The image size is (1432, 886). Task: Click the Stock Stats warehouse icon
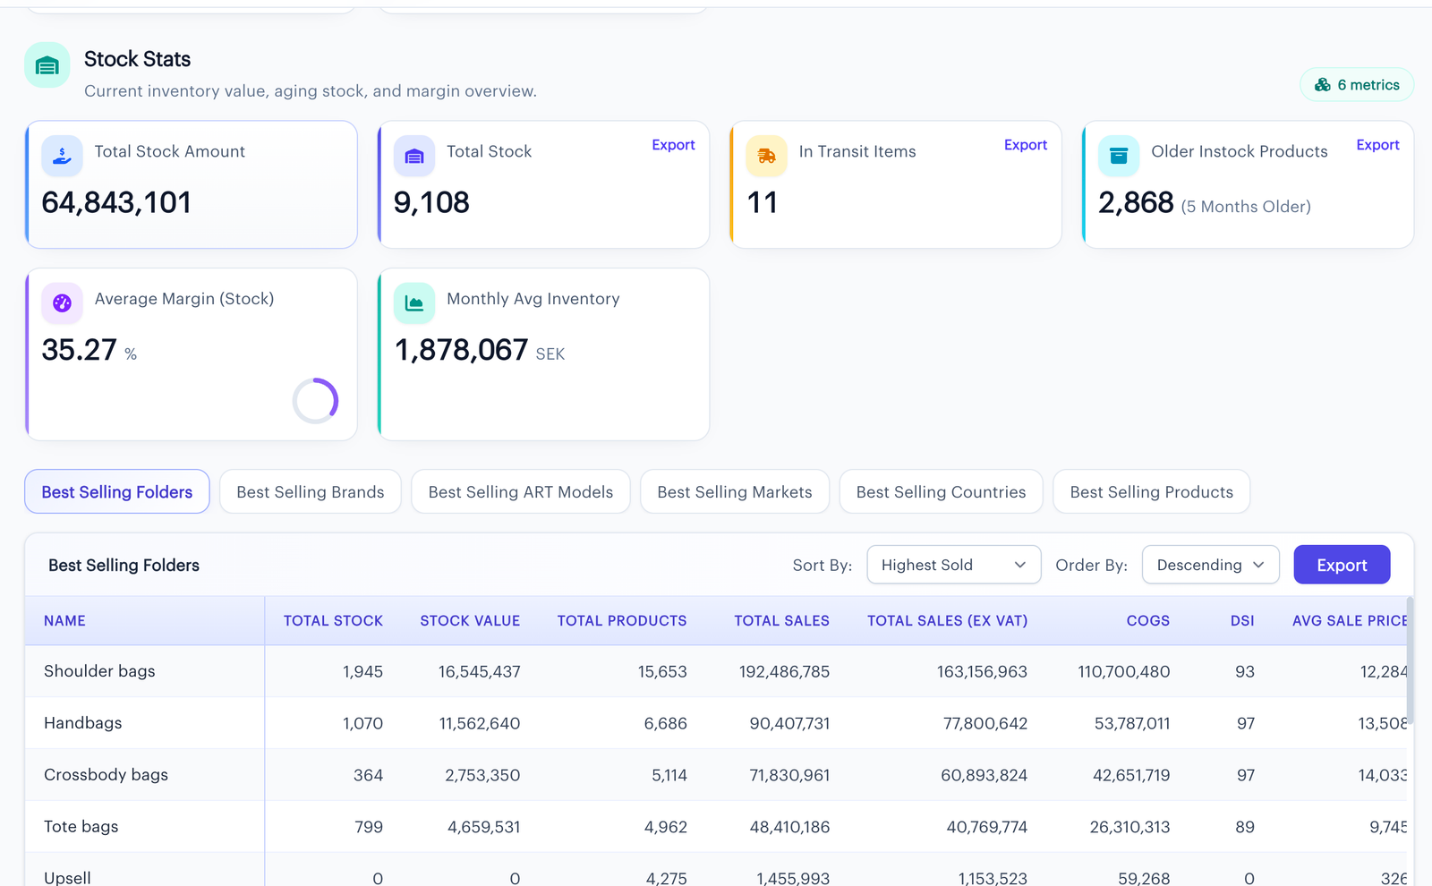pos(47,65)
